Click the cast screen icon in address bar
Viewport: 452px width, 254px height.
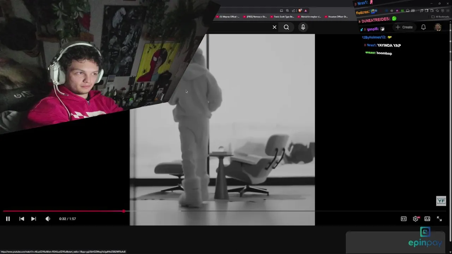click(281, 11)
